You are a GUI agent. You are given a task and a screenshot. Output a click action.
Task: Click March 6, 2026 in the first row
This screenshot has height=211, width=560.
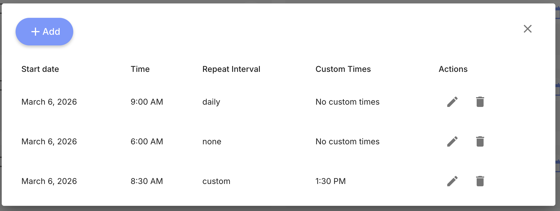49,102
